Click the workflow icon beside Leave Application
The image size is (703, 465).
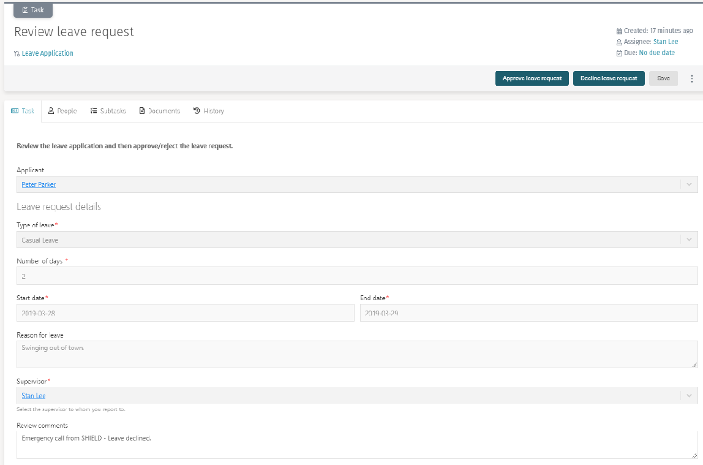point(17,54)
